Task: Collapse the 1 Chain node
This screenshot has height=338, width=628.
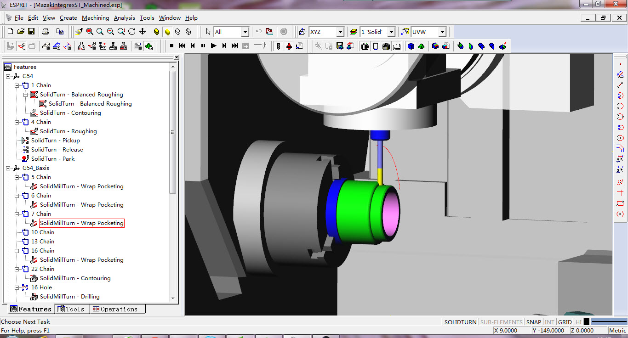Action: (17, 85)
